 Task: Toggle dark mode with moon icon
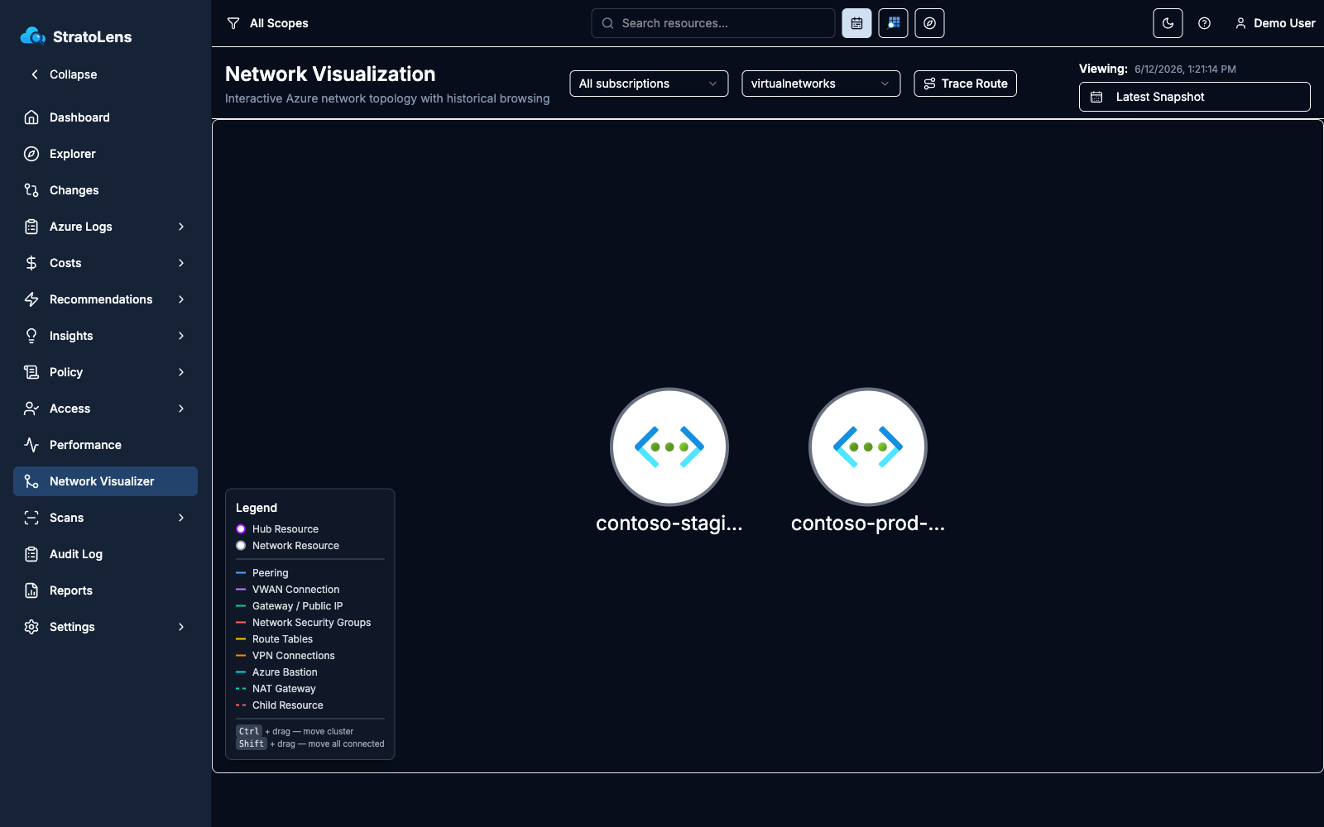(1168, 23)
